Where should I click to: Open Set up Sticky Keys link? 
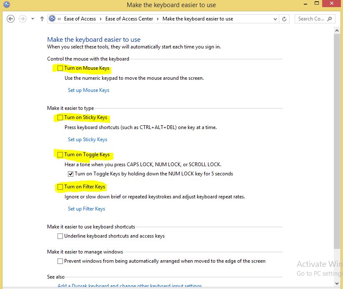tap(88, 139)
